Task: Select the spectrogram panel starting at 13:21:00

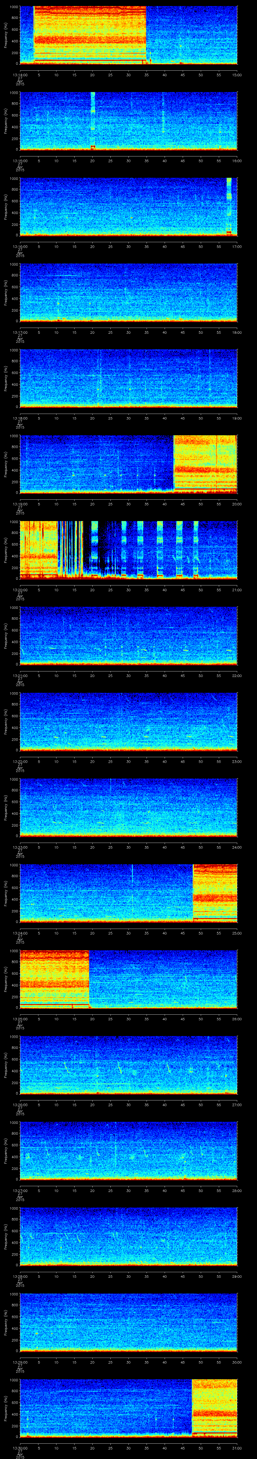Action: pos(129,636)
